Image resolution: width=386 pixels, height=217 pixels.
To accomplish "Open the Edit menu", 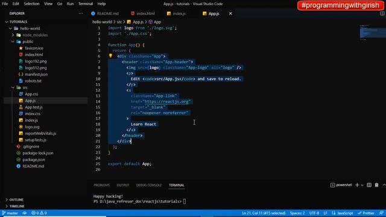I will coord(16,4).
